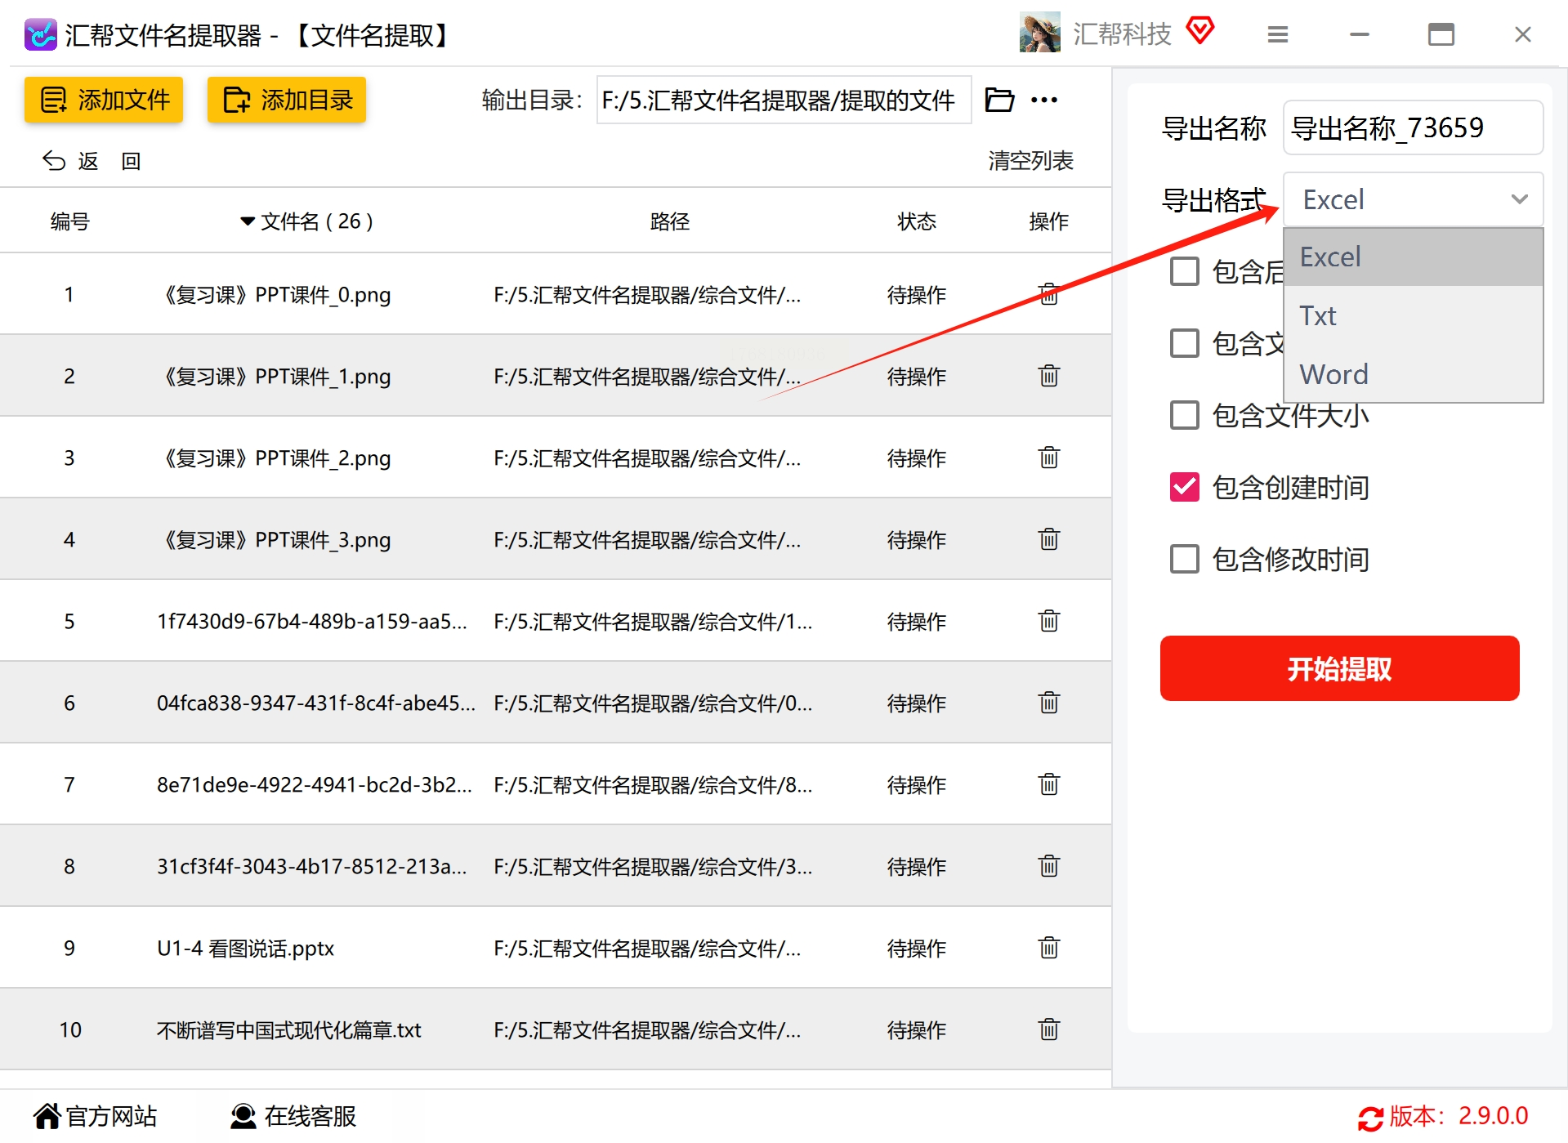Click the home icon for official website
The height and width of the screenshot is (1143, 1568).
[x=47, y=1115]
